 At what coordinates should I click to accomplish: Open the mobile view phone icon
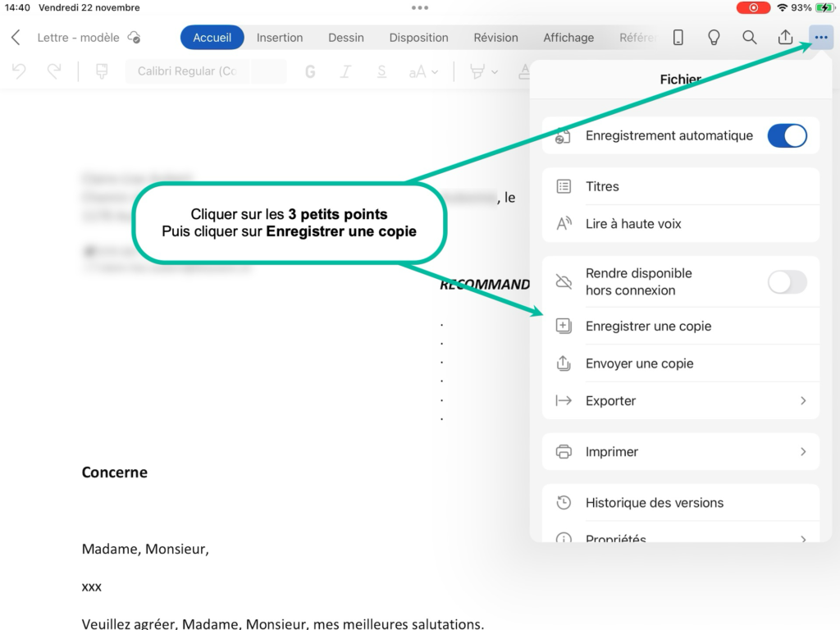pyautogui.click(x=678, y=38)
